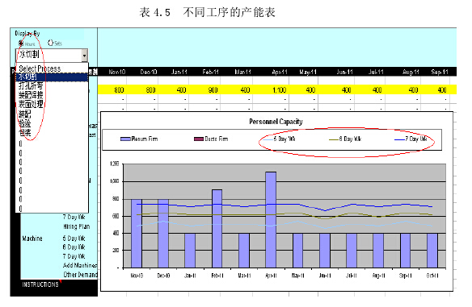Click the Nov-10 column header
This screenshot has height=307, width=472.
117,72
